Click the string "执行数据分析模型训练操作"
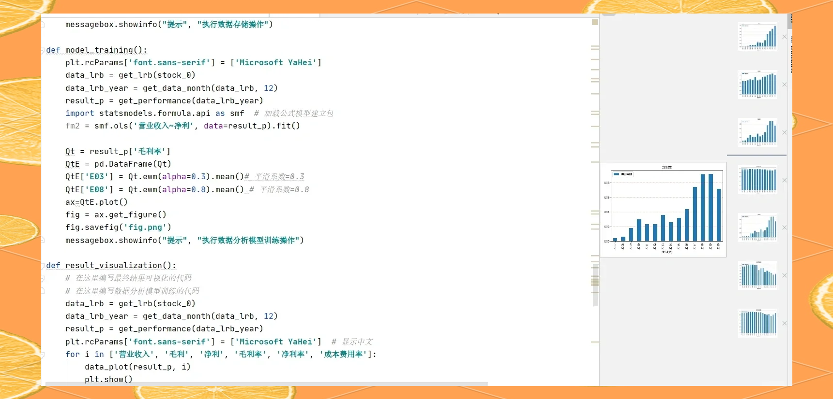This screenshot has height=399, width=833. [x=248, y=240]
